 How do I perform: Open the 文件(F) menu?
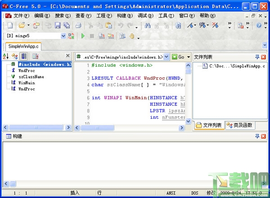click(21, 16)
